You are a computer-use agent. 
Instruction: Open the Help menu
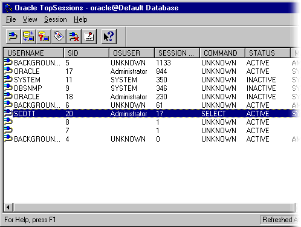pyautogui.click(x=80, y=19)
